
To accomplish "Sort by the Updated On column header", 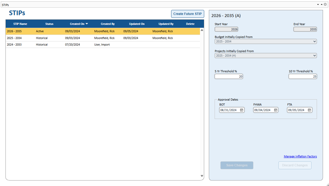I will (137, 24).
